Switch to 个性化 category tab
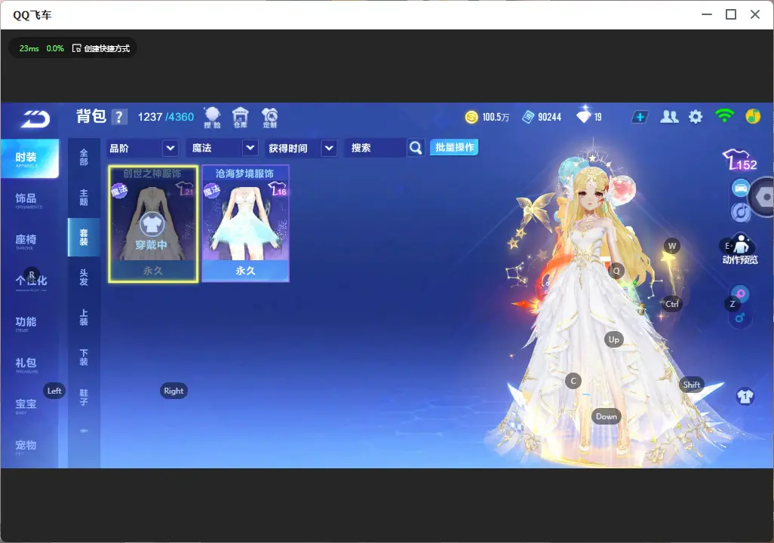Viewport: 774px width, 543px height. pyautogui.click(x=31, y=281)
